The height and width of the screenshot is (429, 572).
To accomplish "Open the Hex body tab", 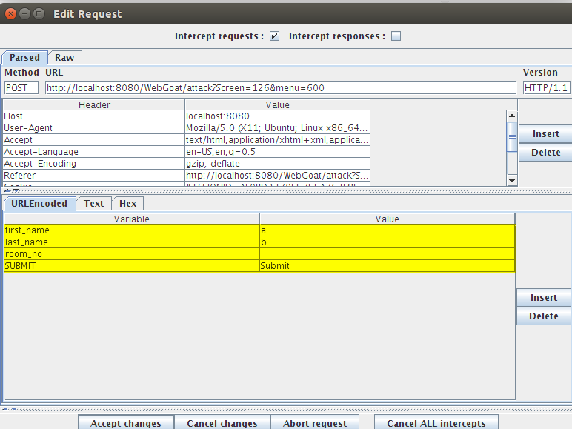I will (x=127, y=204).
